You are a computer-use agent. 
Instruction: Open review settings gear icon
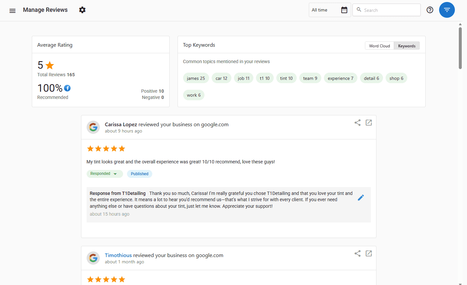82,10
